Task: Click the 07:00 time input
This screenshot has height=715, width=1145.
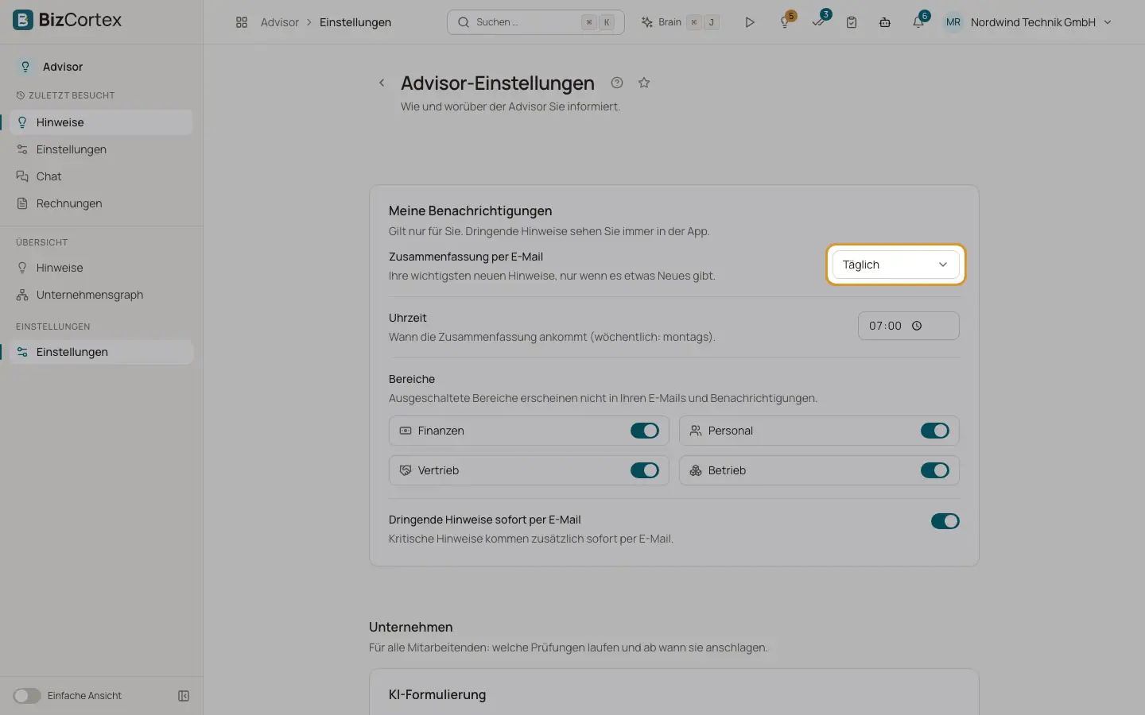Action: tap(909, 326)
